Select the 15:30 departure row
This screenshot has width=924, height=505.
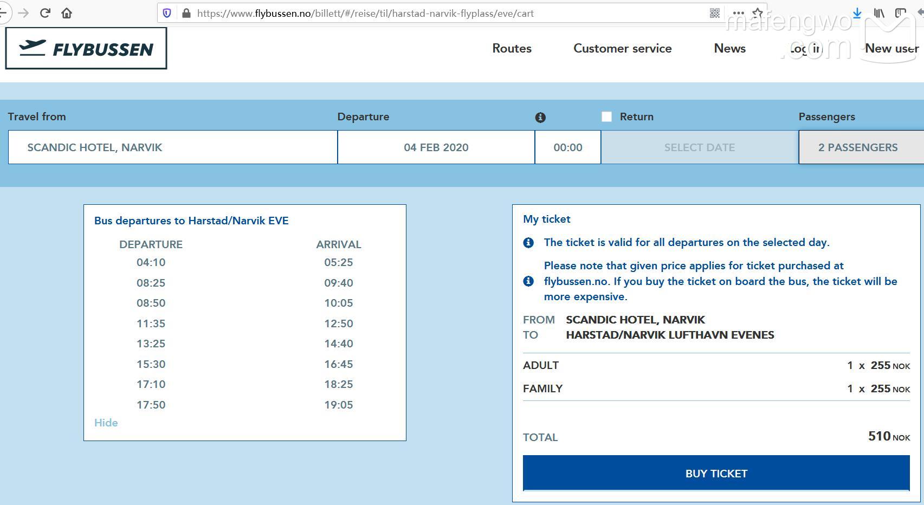[244, 364]
